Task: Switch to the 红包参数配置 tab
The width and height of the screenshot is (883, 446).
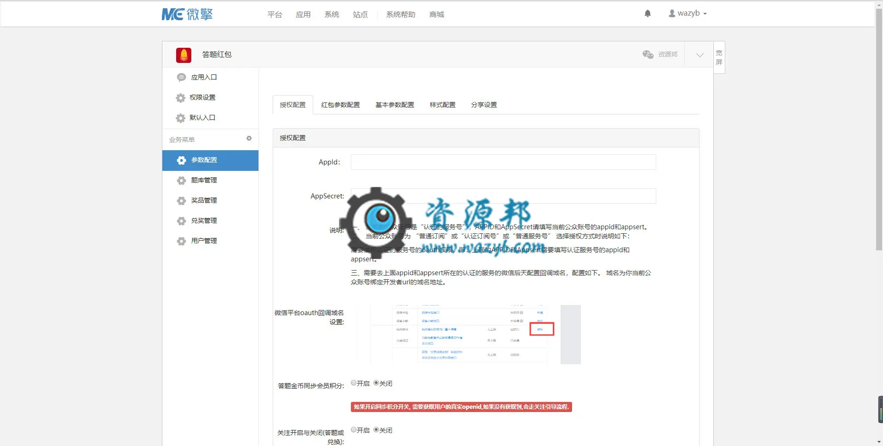Action: (x=340, y=105)
